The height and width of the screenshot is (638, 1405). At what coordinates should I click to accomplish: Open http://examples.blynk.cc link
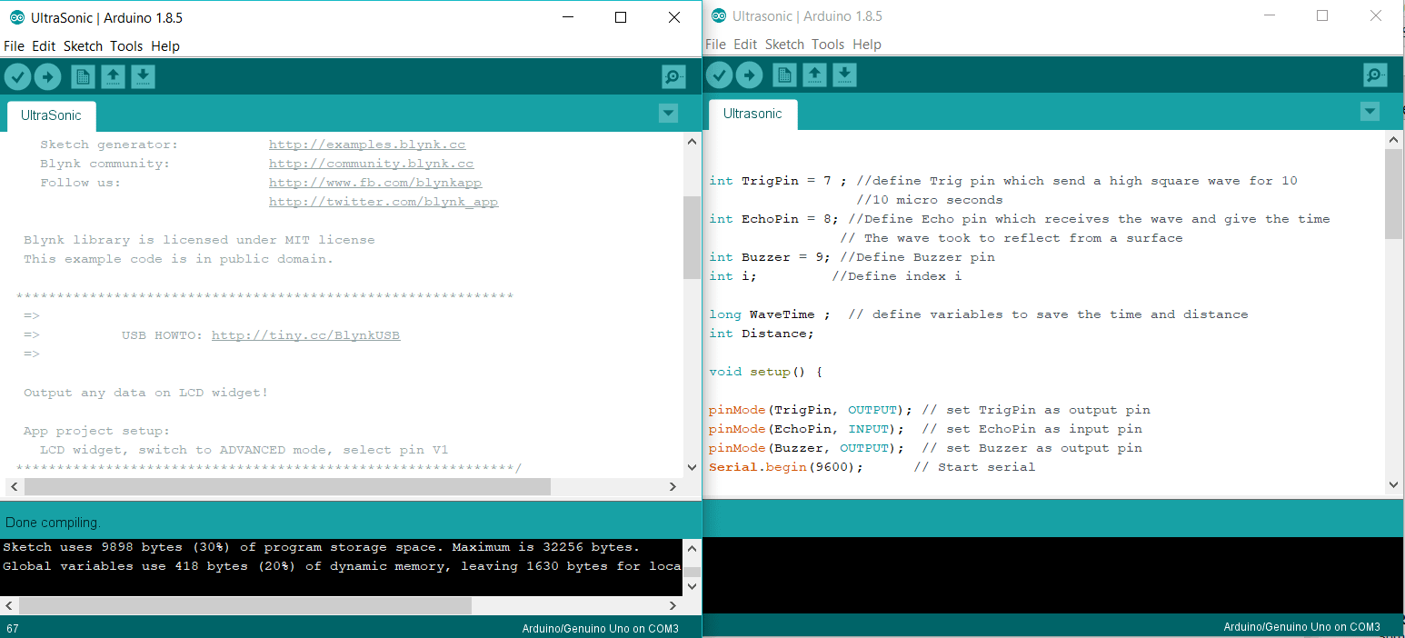(367, 145)
